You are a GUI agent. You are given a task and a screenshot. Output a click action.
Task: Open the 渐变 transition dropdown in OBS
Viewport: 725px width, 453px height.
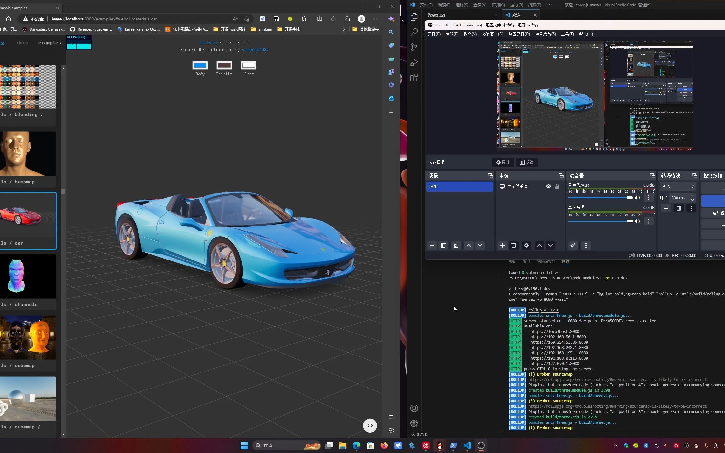pyautogui.click(x=677, y=187)
